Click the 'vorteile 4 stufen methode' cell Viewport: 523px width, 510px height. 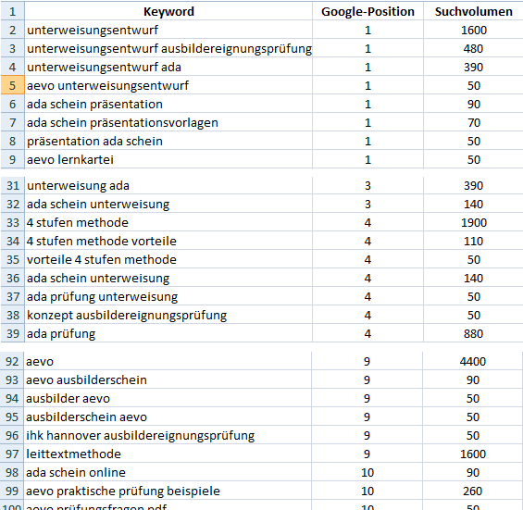pyautogui.click(x=168, y=260)
